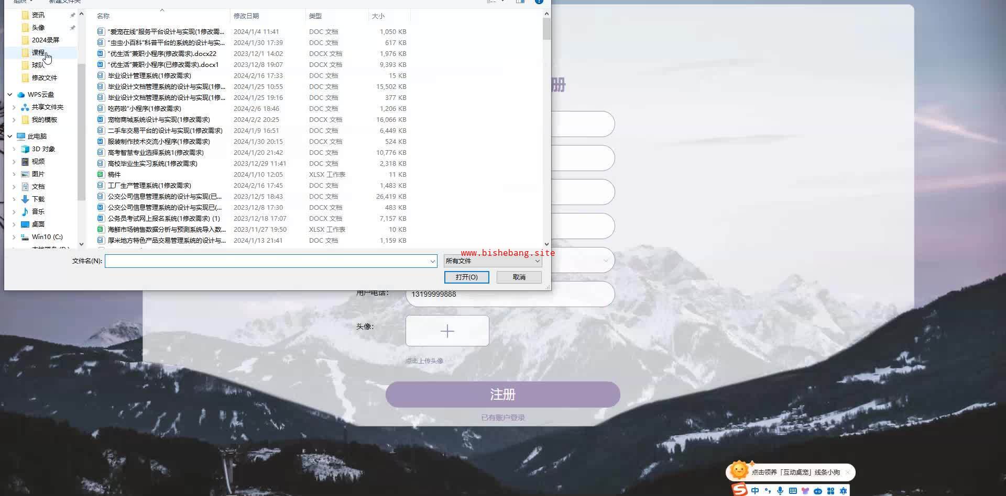This screenshot has height=496, width=1006.
Task: Expand the 我的模板 node
Action: 14,120
